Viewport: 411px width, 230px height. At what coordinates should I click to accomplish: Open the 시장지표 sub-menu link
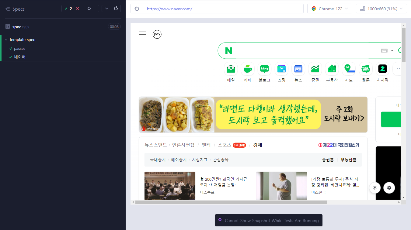click(200, 160)
